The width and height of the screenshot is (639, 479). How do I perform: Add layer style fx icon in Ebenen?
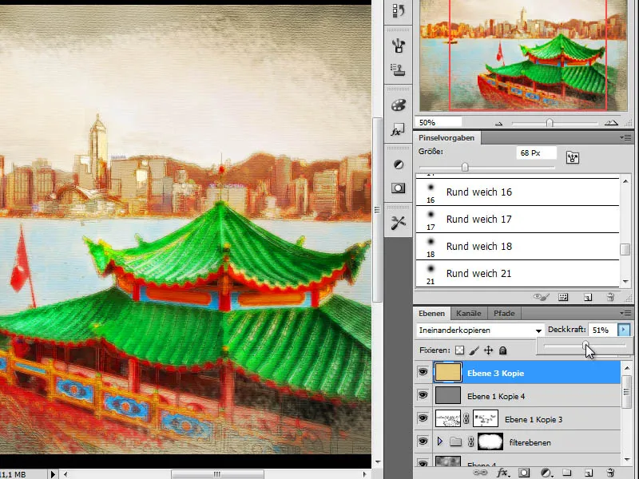coord(503,473)
